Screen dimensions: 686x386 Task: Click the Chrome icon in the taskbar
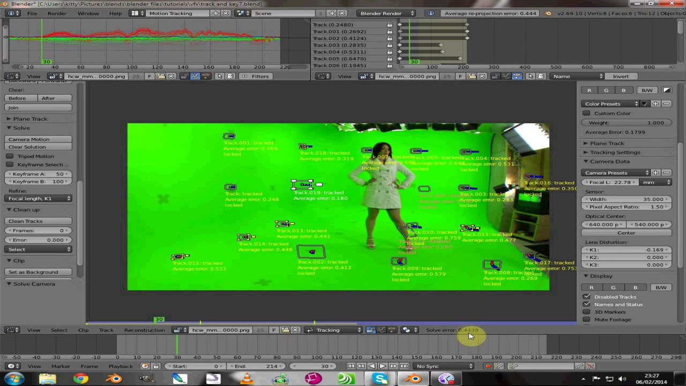[x=81, y=379]
